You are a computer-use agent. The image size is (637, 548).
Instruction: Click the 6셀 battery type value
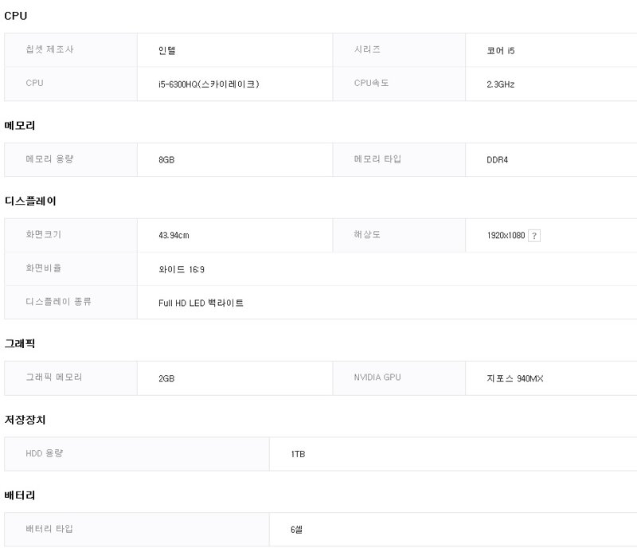tap(296, 530)
